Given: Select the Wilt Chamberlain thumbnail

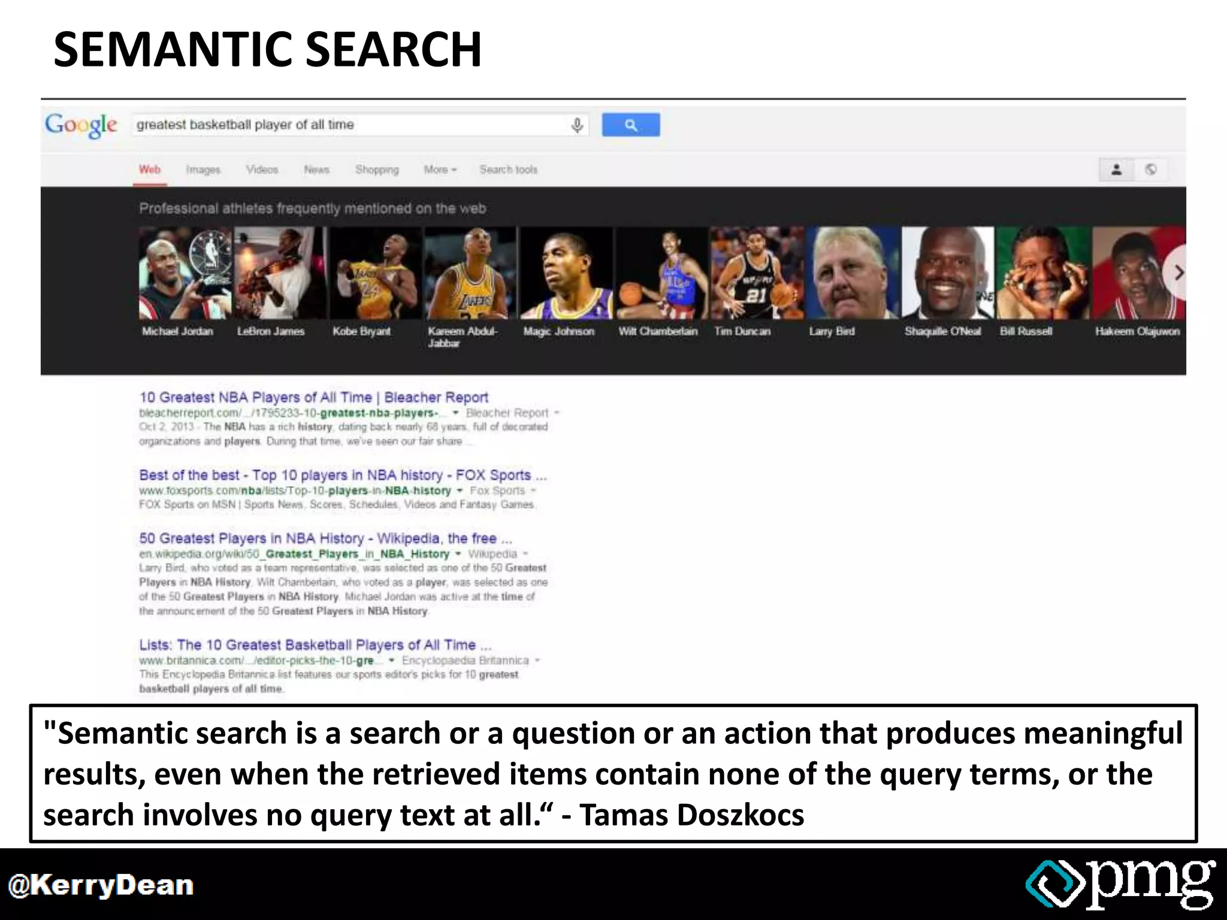Looking at the screenshot, I should click(x=661, y=273).
